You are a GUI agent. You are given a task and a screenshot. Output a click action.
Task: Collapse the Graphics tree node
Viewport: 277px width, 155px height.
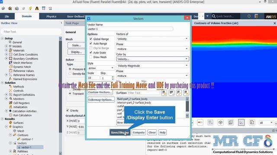point(6,127)
